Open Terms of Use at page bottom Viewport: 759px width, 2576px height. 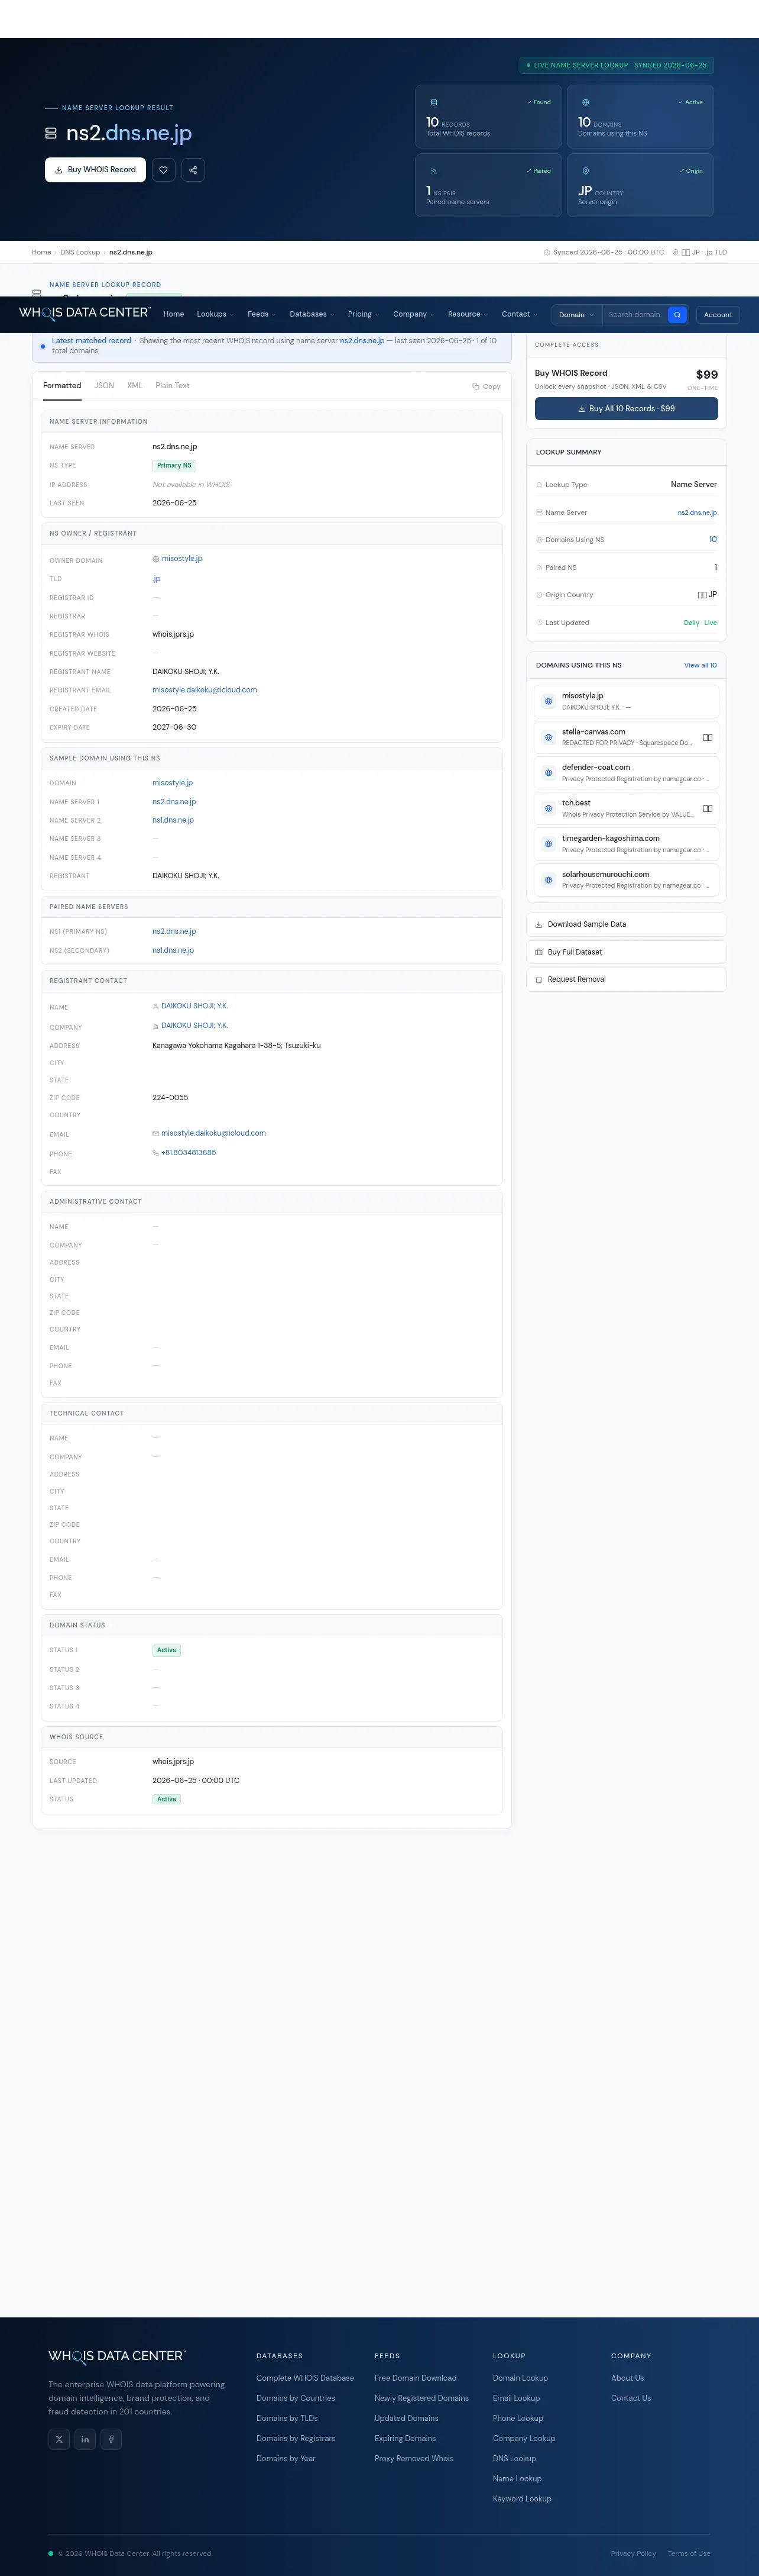tap(689, 2553)
